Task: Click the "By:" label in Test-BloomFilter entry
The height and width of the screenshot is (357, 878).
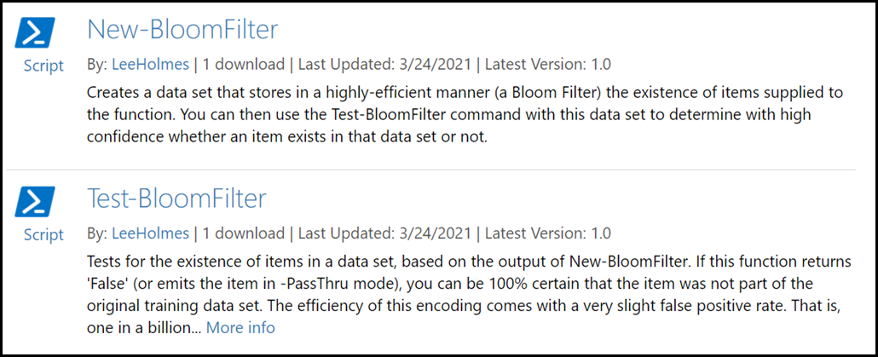Action: [x=98, y=233]
